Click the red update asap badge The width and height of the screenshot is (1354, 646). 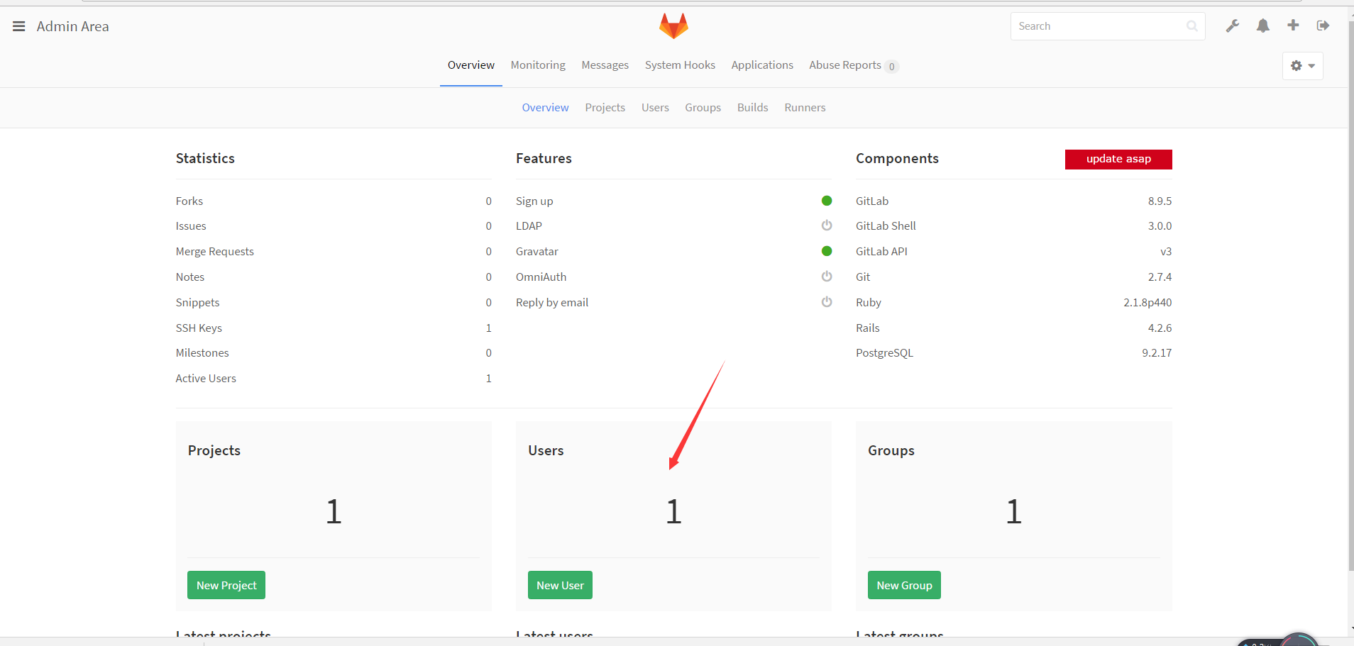click(1118, 160)
